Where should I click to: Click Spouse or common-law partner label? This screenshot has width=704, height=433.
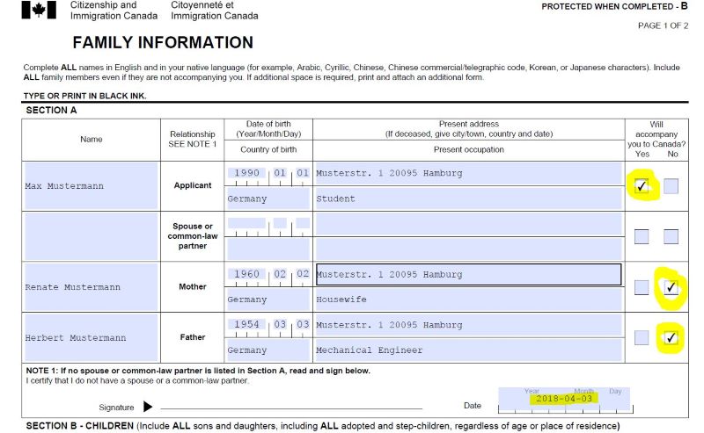click(x=192, y=236)
